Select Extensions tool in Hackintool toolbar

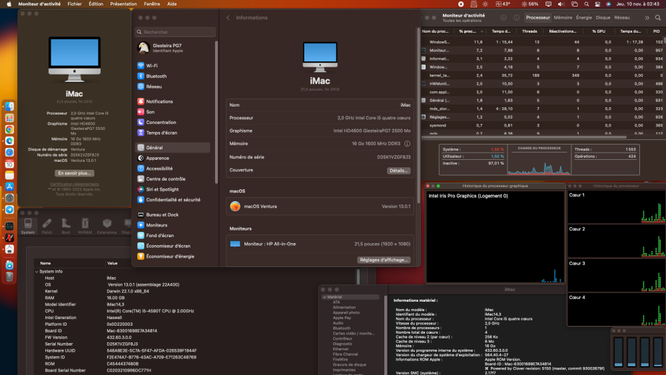click(x=107, y=226)
